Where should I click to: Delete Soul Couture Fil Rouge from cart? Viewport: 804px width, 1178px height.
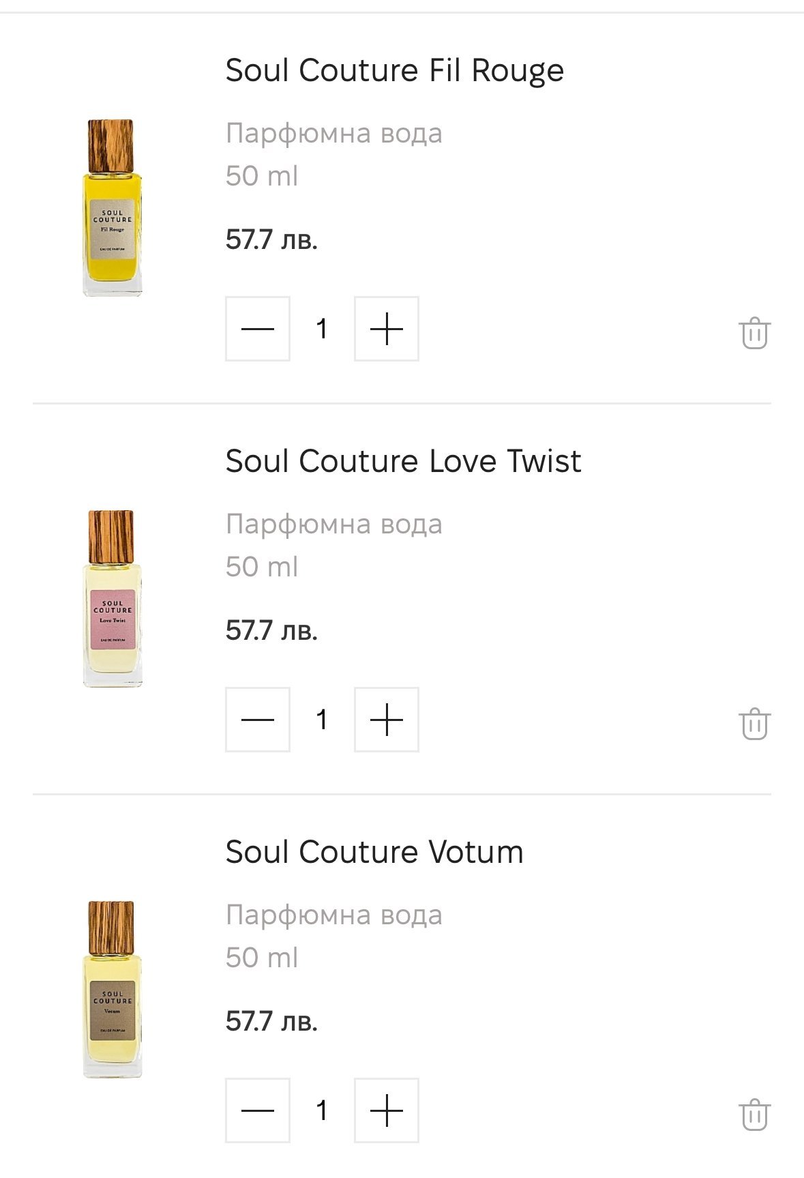point(754,333)
